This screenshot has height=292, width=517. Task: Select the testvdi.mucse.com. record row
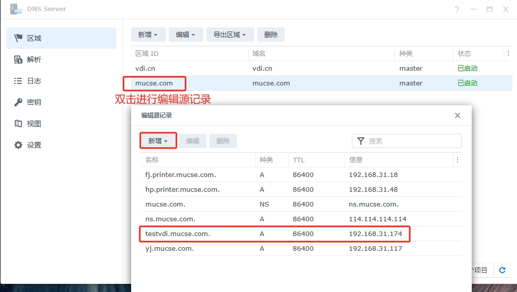tap(275, 234)
